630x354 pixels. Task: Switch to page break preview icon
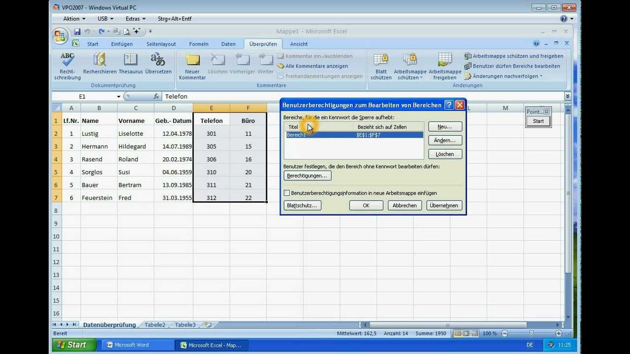tap(475, 333)
